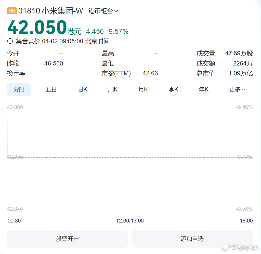The image size is (261, 254).
Task: Click the orange HK market badge
Action: (12, 11)
